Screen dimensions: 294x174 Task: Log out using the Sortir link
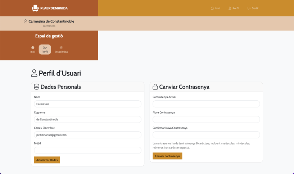(255, 8)
